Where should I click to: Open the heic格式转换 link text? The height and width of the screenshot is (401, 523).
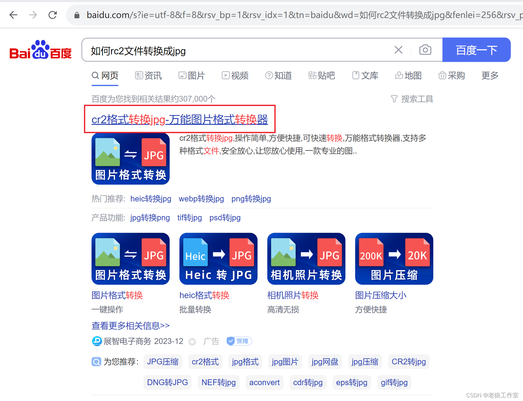[204, 295]
